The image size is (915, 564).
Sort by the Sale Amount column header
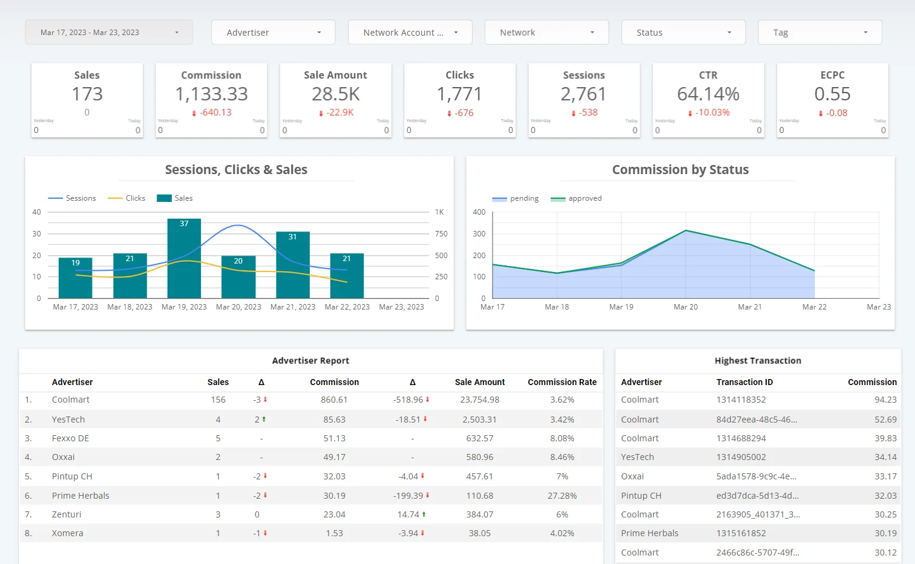[x=479, y=382]
